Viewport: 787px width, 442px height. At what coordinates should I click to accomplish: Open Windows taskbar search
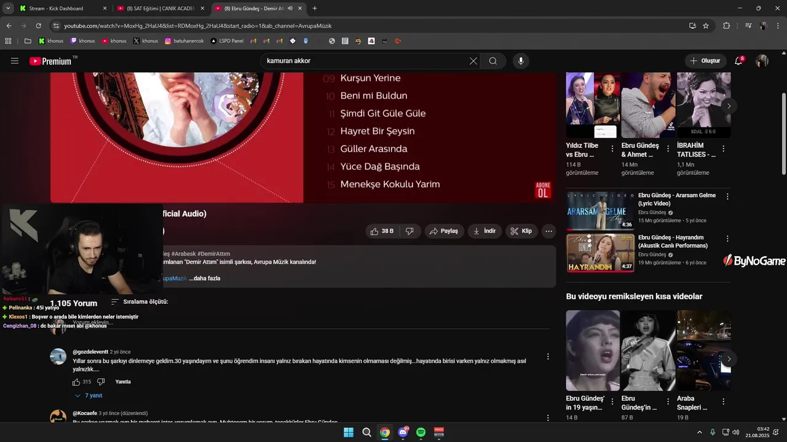366,432
